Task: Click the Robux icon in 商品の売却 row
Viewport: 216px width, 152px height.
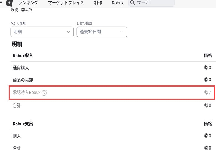Action: click(x=206, y=80)
